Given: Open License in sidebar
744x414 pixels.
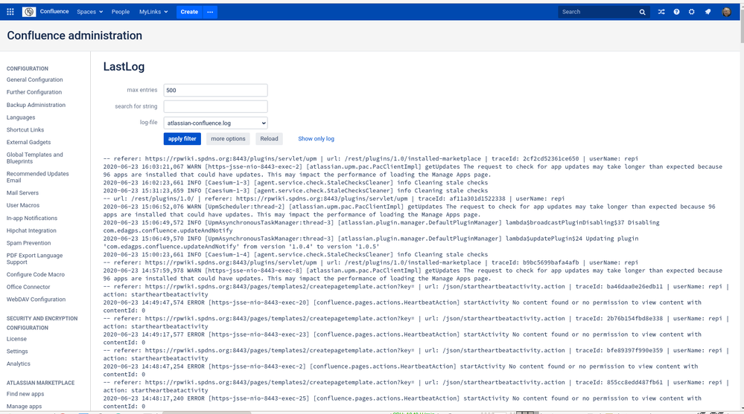Looking at the screenshot, I should click(16, 339).
